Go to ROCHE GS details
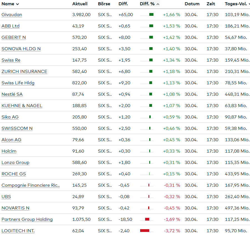This screenshot has width=250, height=235. (x=14, y=174)
